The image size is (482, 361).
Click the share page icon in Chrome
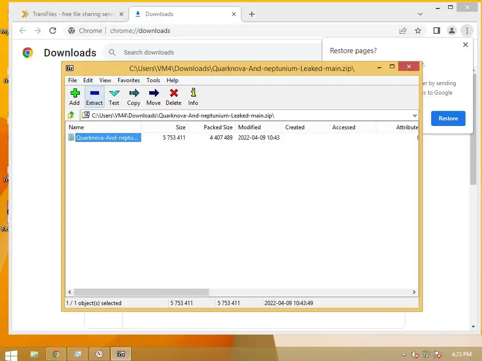tap(403, 31)
